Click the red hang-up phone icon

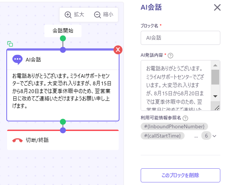pyautogui.click(x=17, y=140)
